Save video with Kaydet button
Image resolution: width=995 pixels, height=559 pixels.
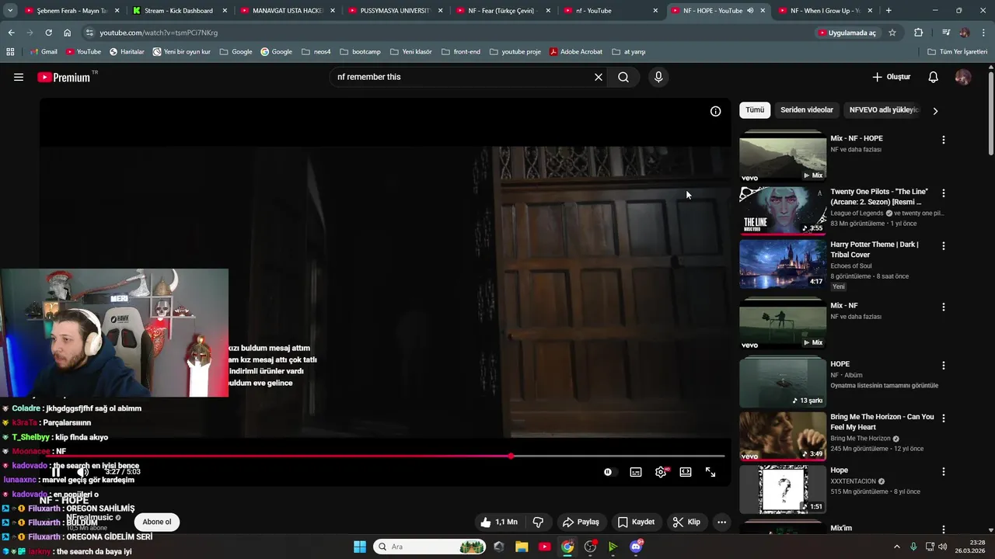click(x=636, y=522)
